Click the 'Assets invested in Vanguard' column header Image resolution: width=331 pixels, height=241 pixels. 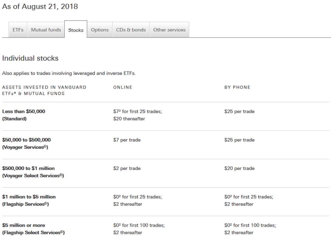[x=44, y=90]
